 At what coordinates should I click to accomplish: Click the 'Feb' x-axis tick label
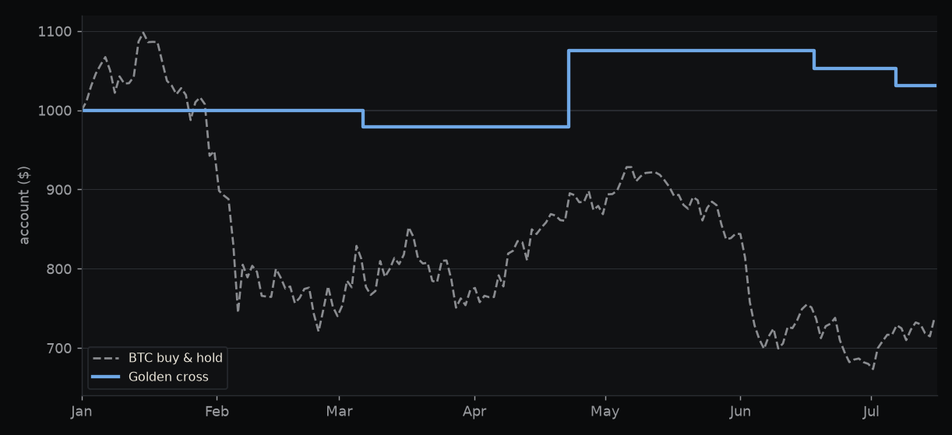point(217,411)
